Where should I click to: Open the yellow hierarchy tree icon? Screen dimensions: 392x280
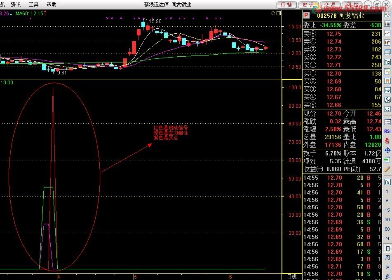pos(387,71)
